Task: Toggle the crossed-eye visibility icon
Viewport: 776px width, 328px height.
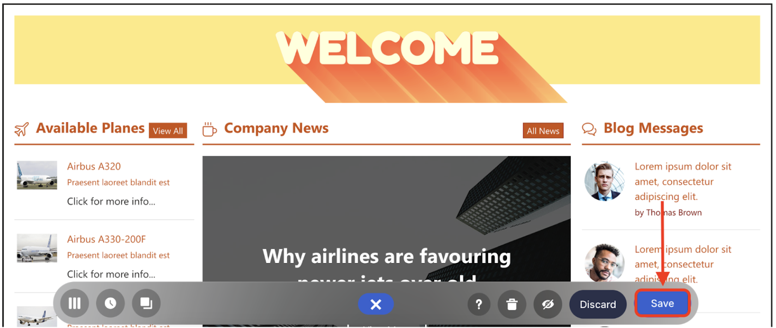Action: pos(548,305)
